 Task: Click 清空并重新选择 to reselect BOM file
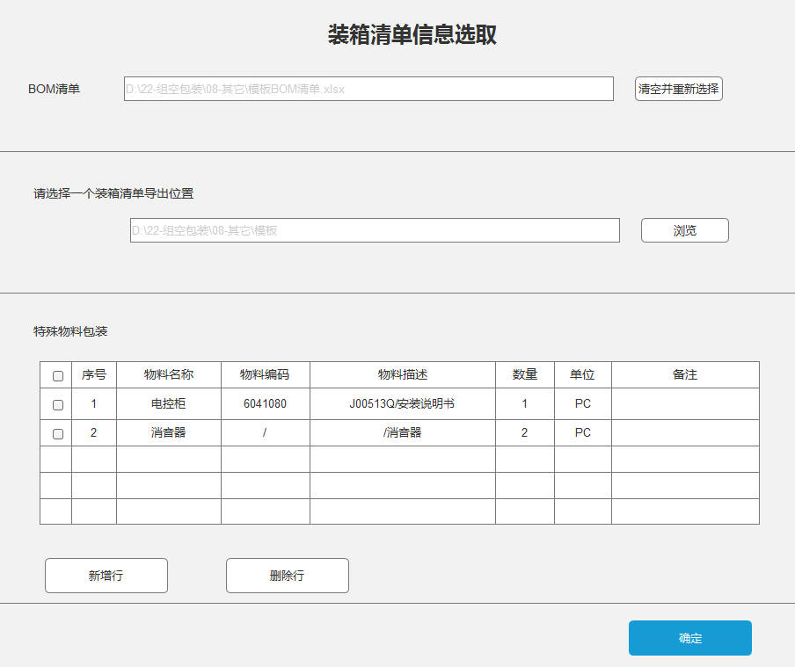tap(677, 89)
